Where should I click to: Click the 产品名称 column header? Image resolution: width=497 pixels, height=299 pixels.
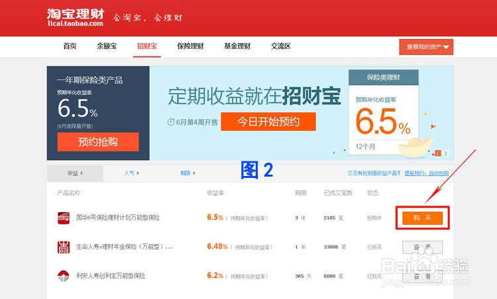[69, 192]
